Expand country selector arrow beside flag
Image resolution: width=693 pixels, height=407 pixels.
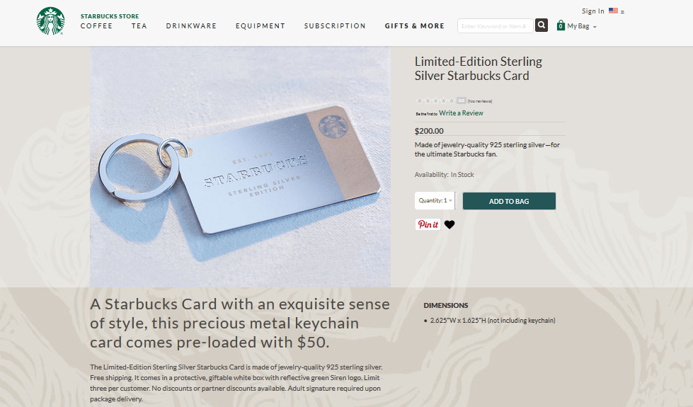click(x=622, y=12)
